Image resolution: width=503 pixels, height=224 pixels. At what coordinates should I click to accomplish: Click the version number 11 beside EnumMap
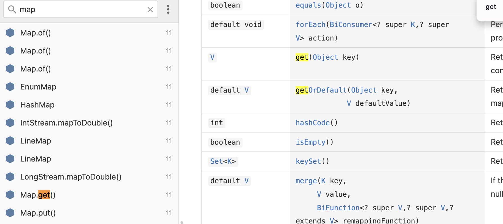pos(169,87)
